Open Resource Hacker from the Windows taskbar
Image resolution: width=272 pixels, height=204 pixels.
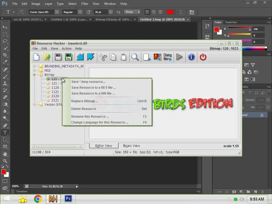coord(53,199)
